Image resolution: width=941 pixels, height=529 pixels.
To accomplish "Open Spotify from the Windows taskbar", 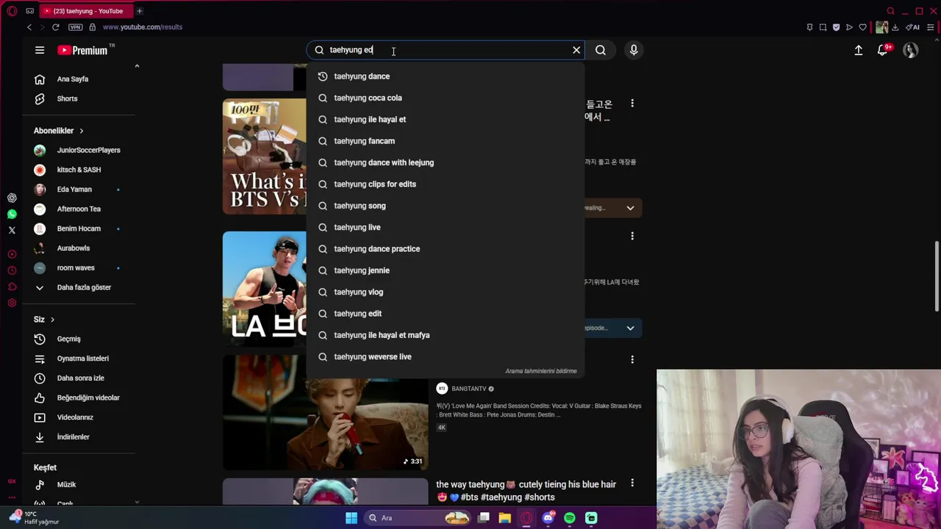I will [x=570, y=518].
